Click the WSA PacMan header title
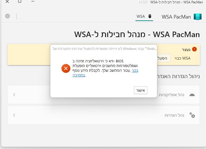The height and width of the screenshot is (149, 206). (176, 17)
